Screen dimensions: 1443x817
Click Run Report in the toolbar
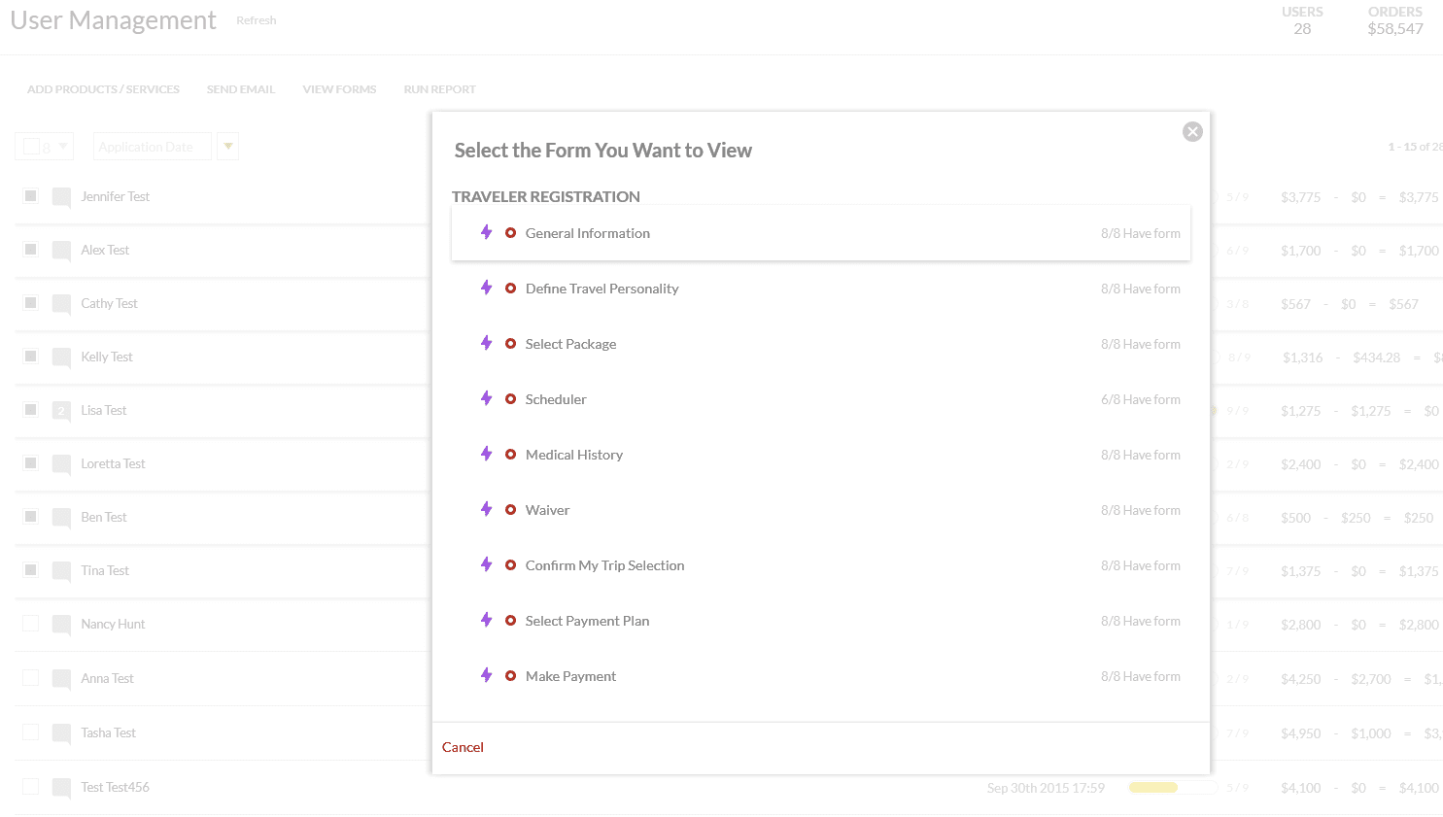coord(439,89)
